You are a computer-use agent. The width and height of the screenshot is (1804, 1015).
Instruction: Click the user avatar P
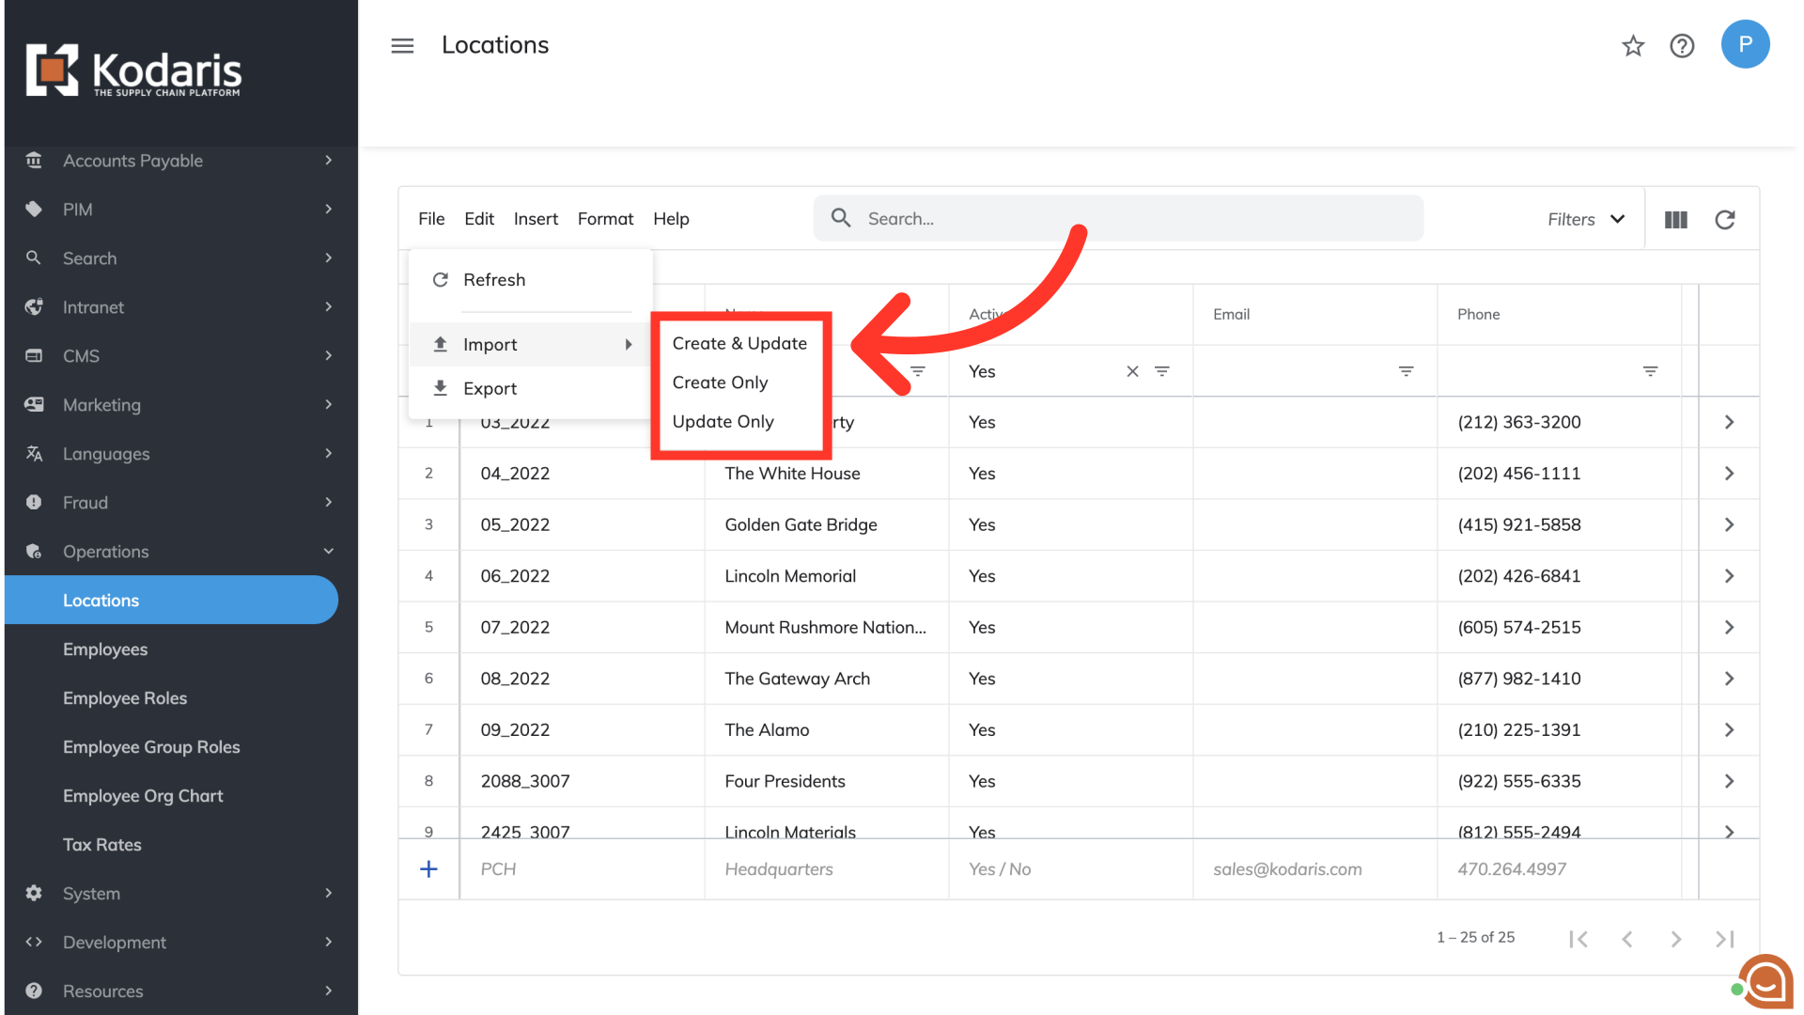(x=1745, y=44)
